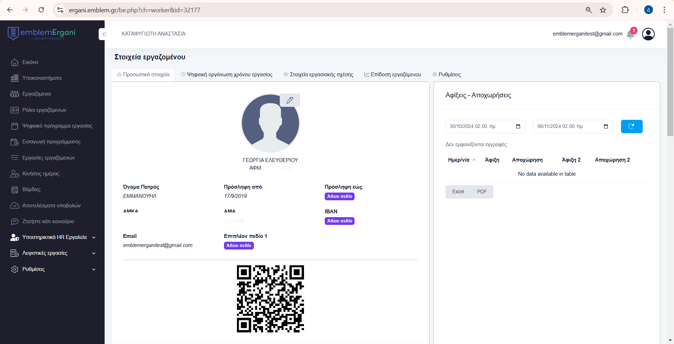
Task: Open calendar picker for start date 30/10/2024
Action: (x=518, y=126)
